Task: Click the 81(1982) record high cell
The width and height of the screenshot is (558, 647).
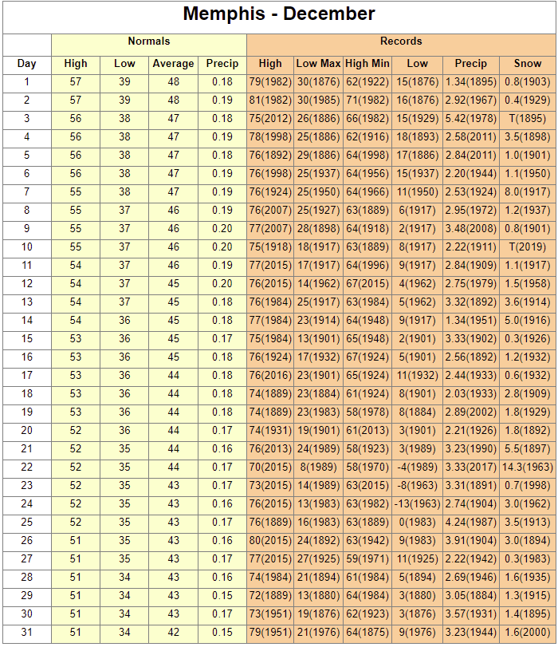Action: coord(270,101)
